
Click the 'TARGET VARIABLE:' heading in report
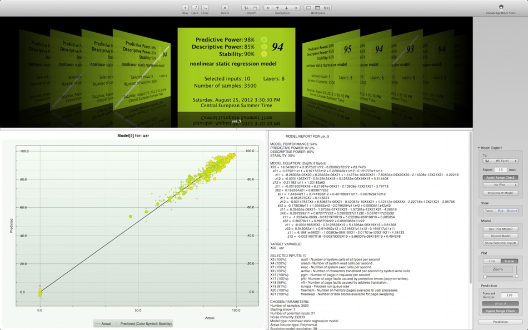[286, 244]
